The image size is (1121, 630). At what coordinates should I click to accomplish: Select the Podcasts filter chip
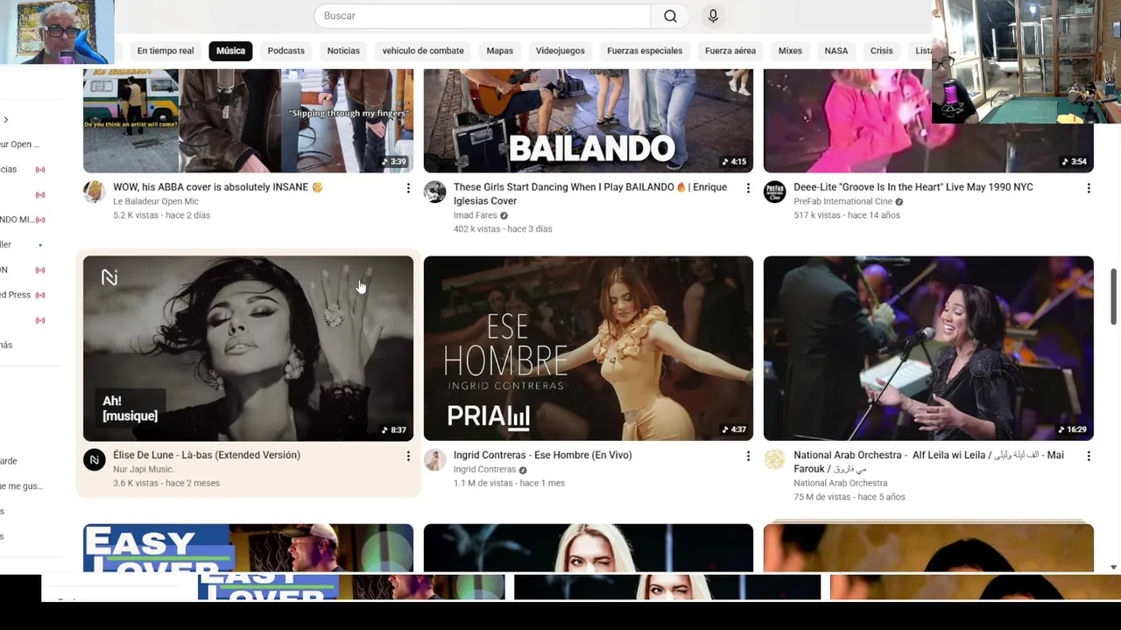click(x=286, y=51)
